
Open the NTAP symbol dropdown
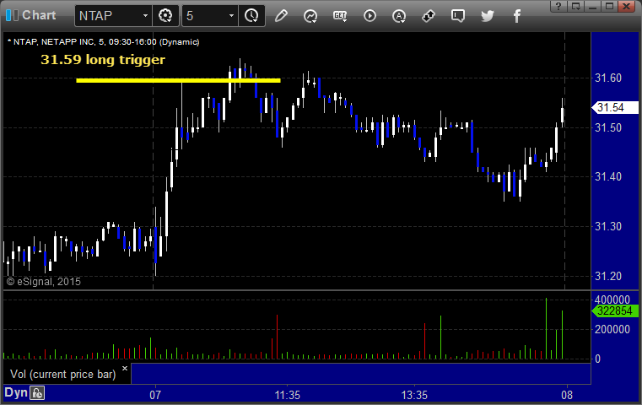113,16
